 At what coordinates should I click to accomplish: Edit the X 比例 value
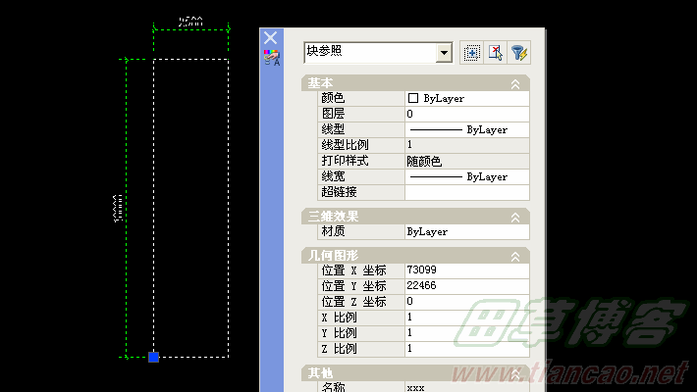coord(466,317)
